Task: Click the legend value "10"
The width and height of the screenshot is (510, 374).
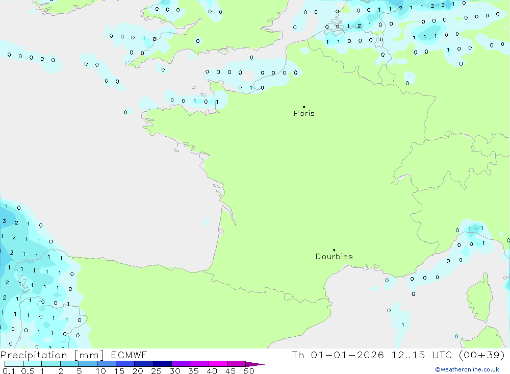Action: click(101, 371)
